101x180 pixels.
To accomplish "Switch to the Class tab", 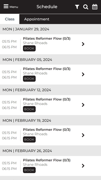I will pos(10,19).
